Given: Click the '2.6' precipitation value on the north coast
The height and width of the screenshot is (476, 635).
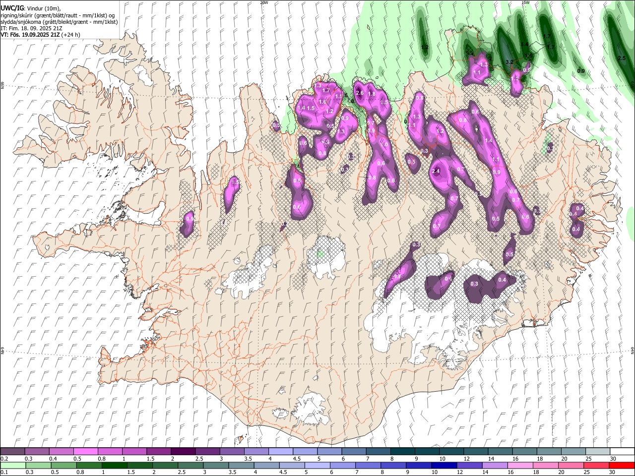Looking at the screenshot, I should click(x=360, y=93).
